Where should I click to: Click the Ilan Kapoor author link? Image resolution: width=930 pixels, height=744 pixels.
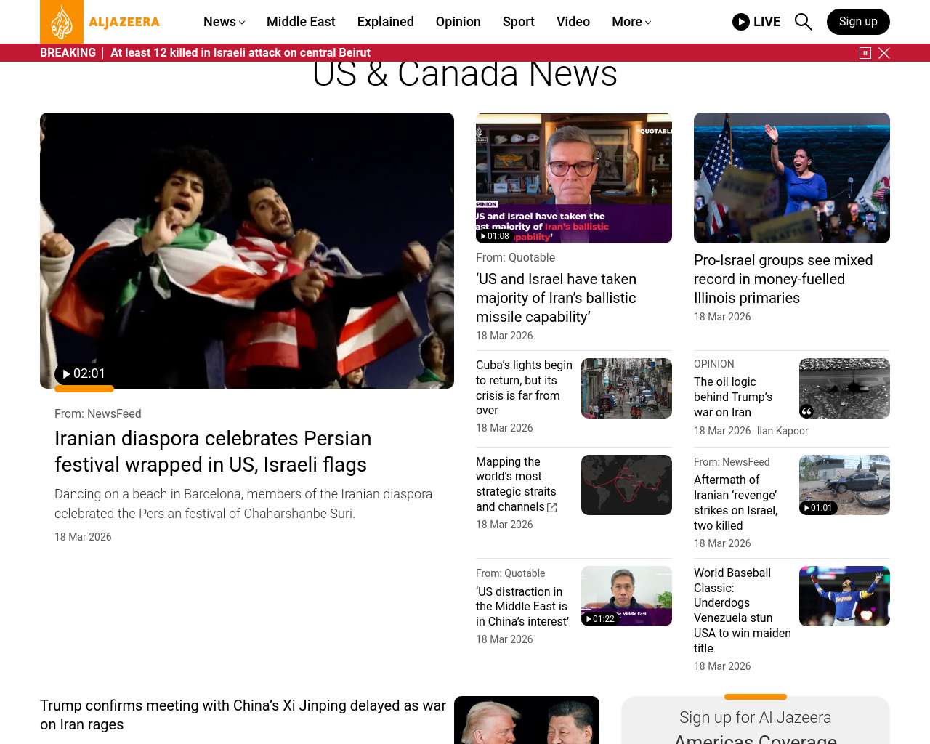pos(782,431)
